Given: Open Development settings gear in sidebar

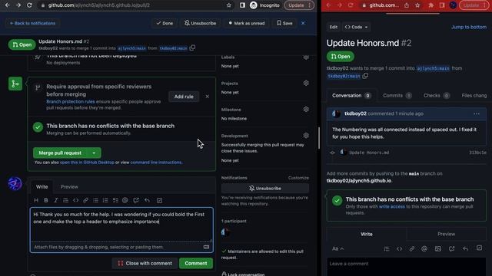Looking at the screenshot, I should (x=306, y=136).
